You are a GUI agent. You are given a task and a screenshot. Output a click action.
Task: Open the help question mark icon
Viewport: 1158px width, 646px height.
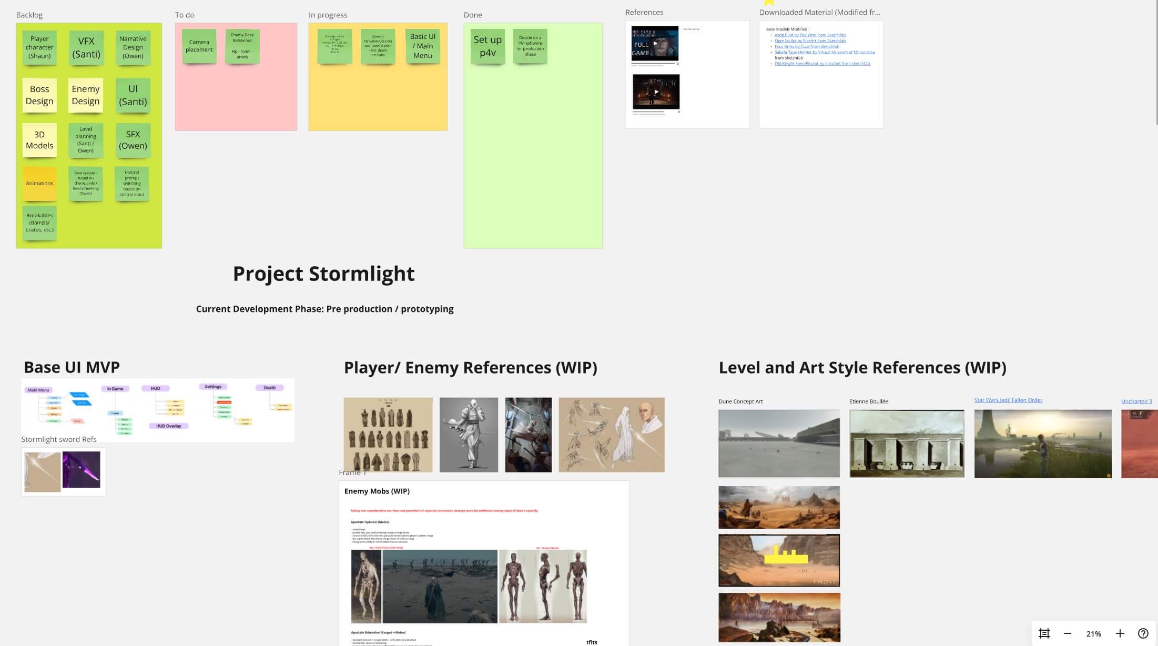coord(1143,633)
